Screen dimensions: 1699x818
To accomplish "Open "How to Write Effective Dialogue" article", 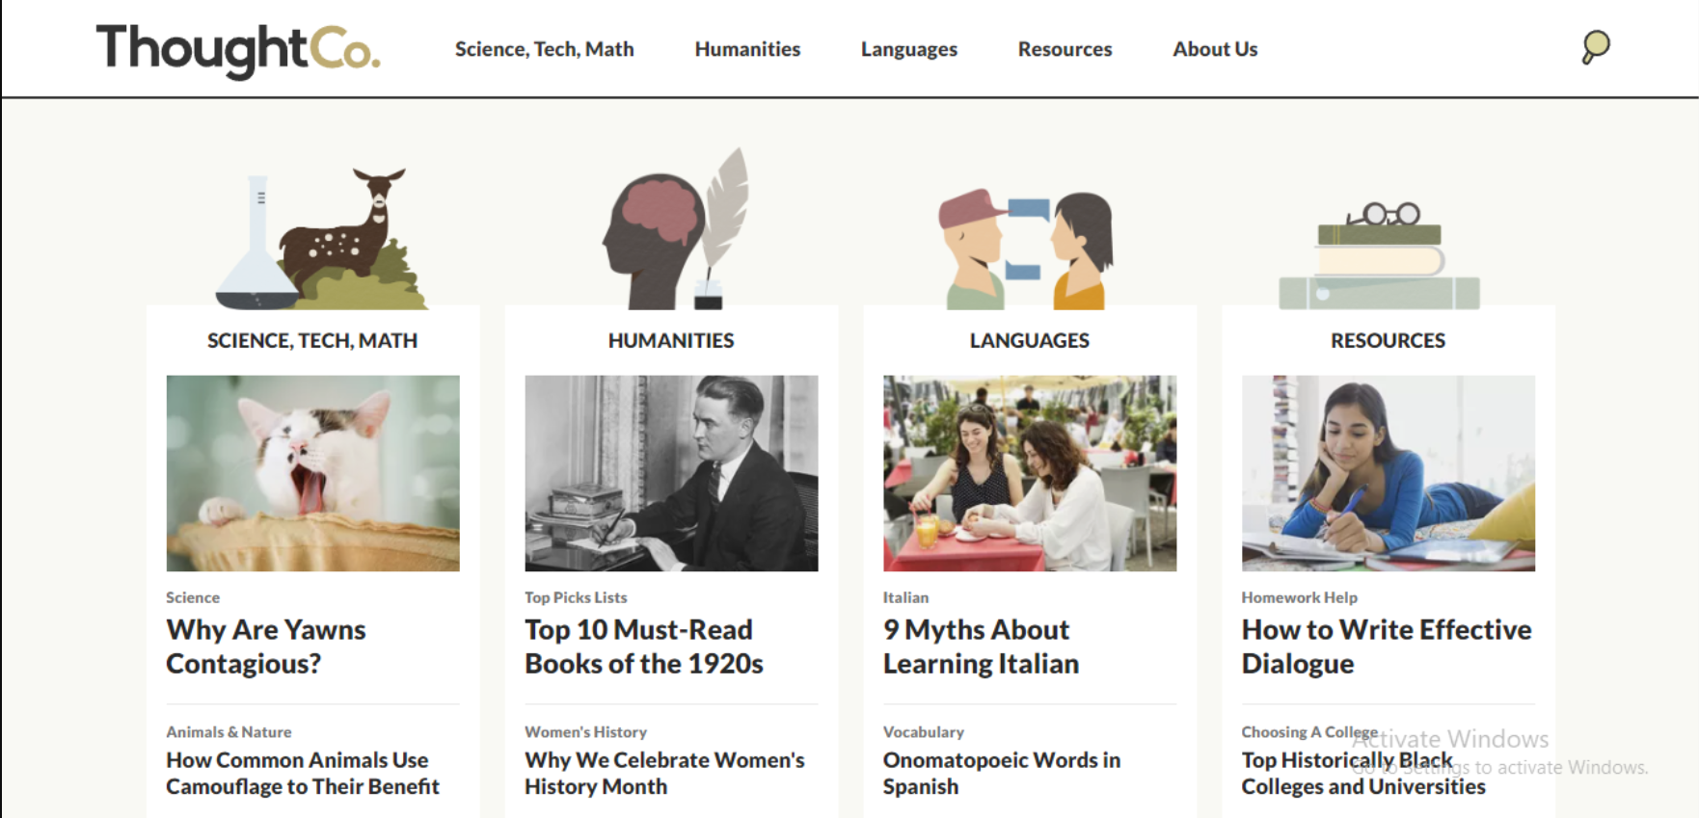I will 1386,646.
